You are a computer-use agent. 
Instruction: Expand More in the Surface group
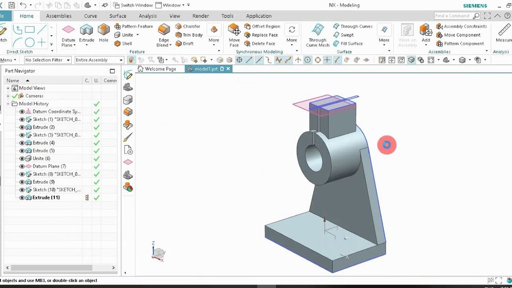point(384,35)
